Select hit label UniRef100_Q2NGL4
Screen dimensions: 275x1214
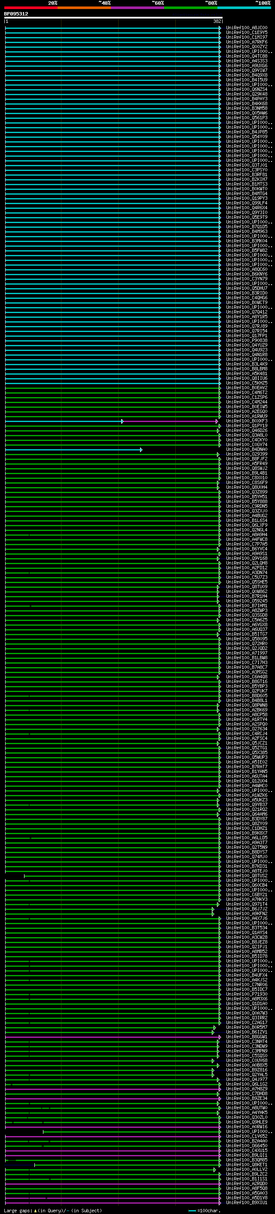pos(246,530)
